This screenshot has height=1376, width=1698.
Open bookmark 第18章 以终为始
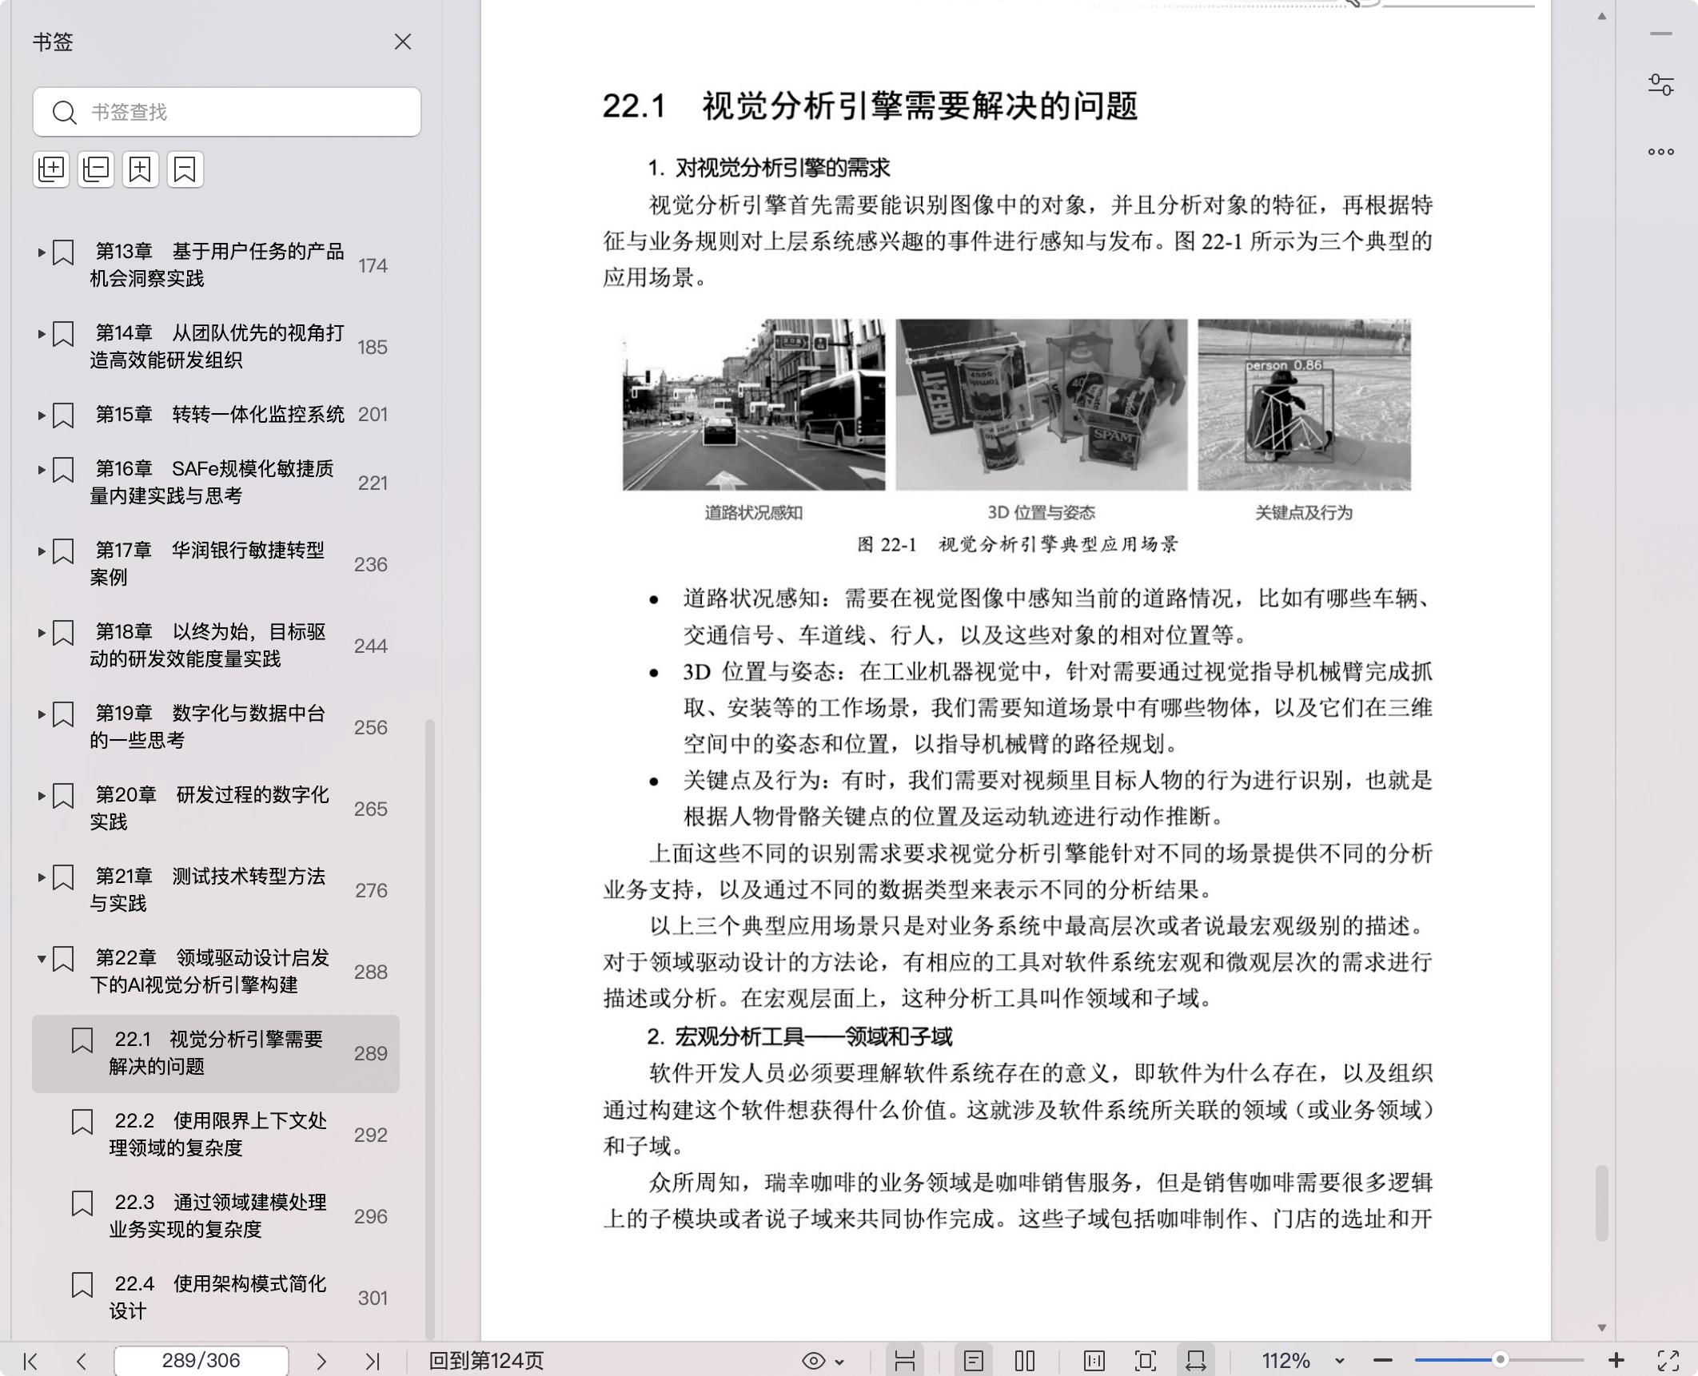click(208, 645)
